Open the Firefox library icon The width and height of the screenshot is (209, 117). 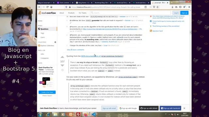(x=176, y=7)
